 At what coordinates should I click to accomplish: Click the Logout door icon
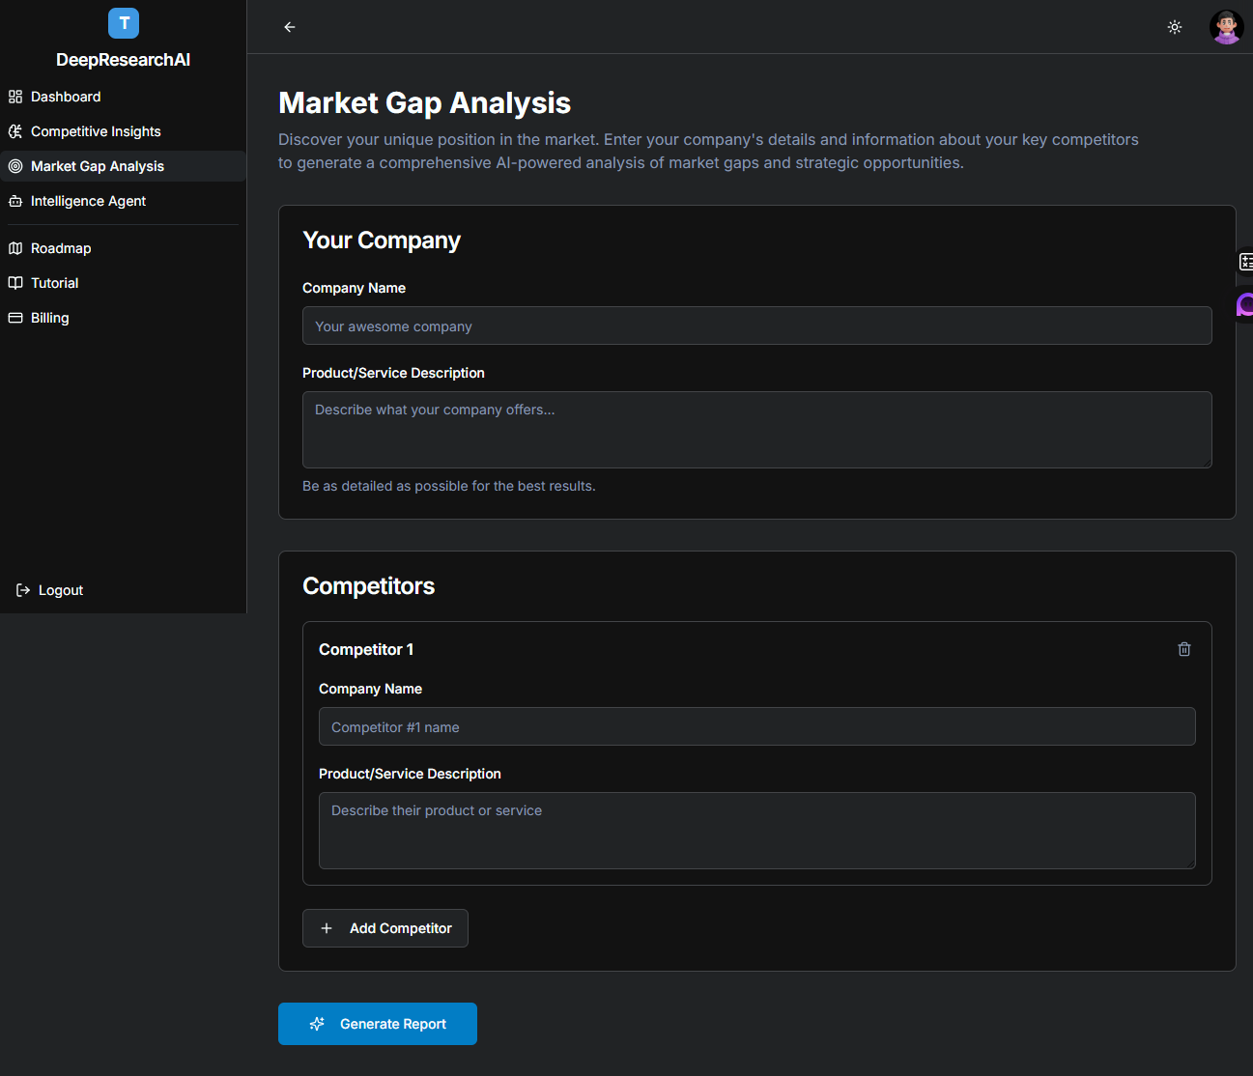pyautogui.click(x=20, y=589)
